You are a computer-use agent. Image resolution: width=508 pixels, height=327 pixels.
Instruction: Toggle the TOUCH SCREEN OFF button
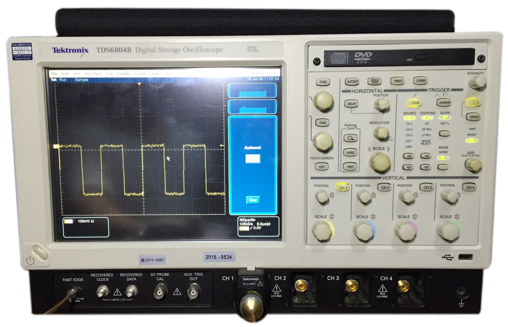coord(321,167)
